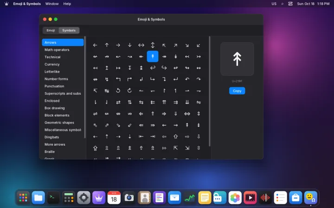Viewport: 334px width, 208px height.
Task: Select the leftwards arrow to bar
Action: coord(141,136)
